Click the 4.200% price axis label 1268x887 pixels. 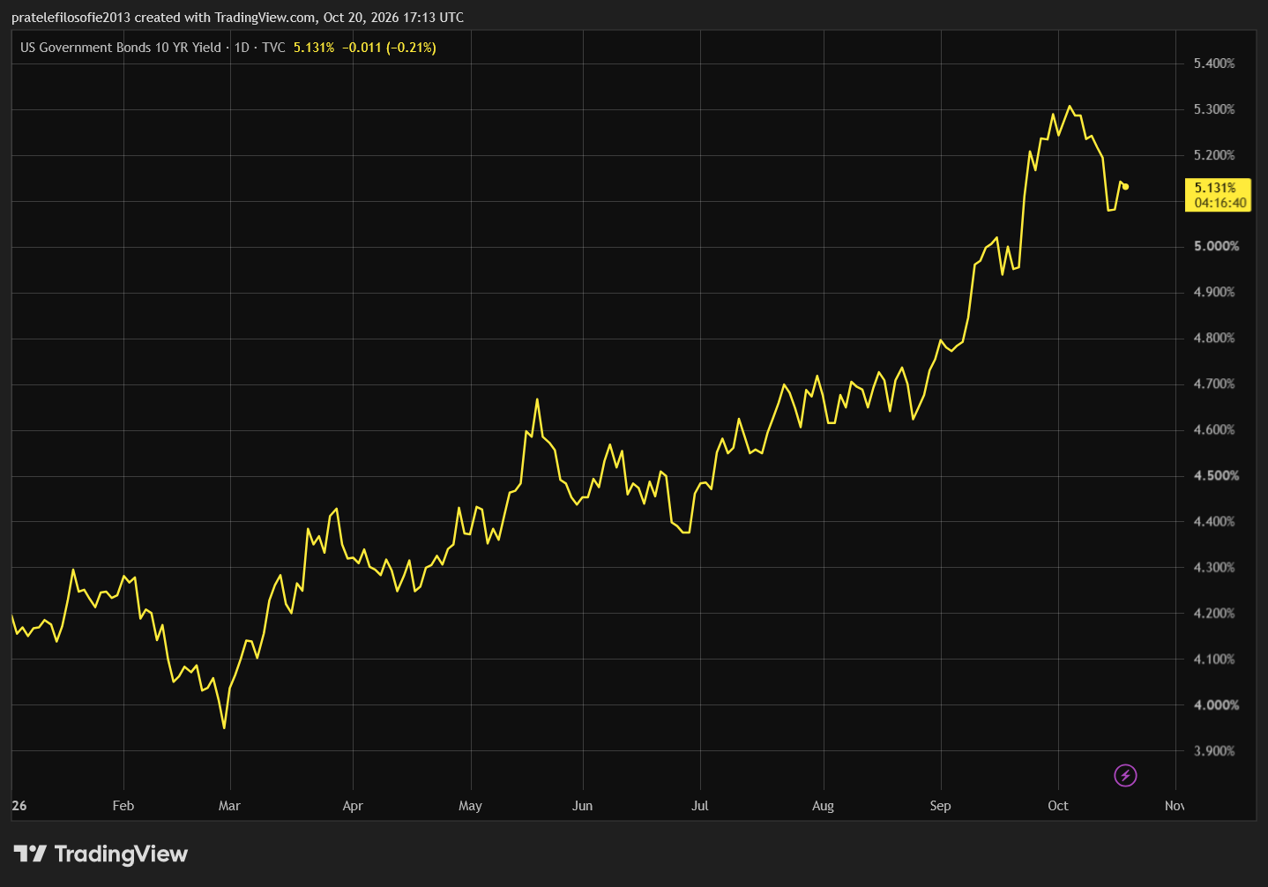pos(1214,613)
